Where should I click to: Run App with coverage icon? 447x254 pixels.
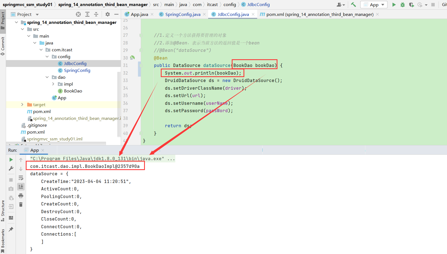click(x=411, y=5)
